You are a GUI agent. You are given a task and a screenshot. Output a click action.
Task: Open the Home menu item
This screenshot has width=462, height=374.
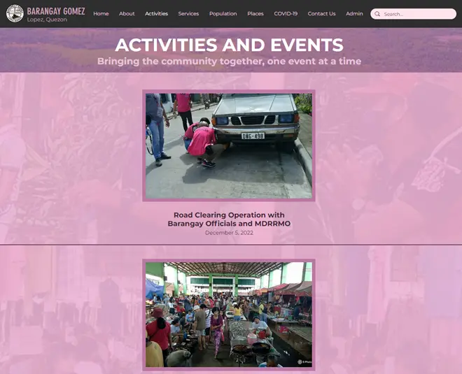pyautogui.click(x=101, y=14)
